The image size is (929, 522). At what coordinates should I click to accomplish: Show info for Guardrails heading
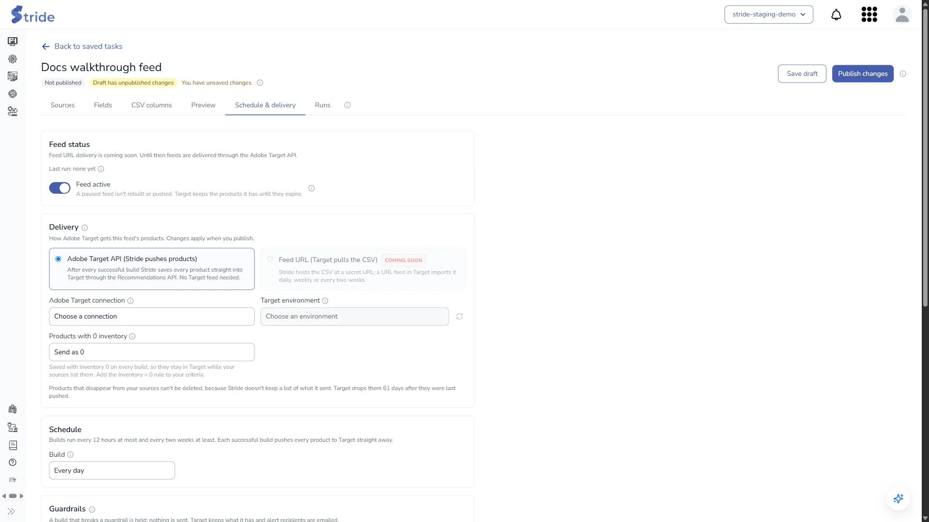tap(92, 510)
